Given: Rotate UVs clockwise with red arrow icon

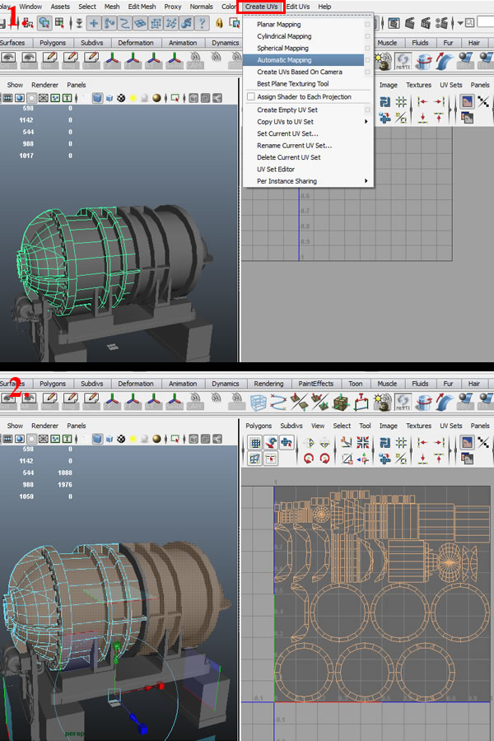Looking at the screenshot, I should (324, 459).
